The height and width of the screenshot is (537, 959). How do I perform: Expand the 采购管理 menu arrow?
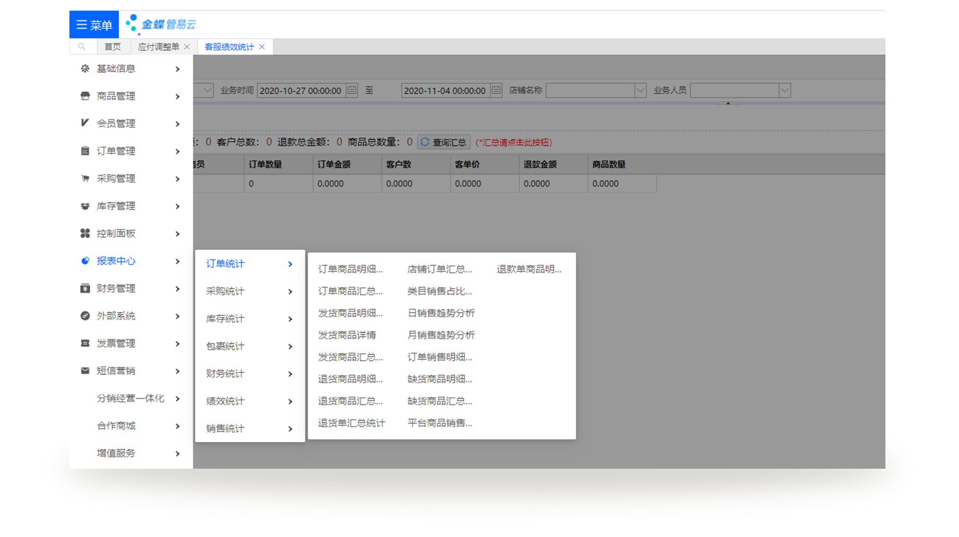coord(177,179)
